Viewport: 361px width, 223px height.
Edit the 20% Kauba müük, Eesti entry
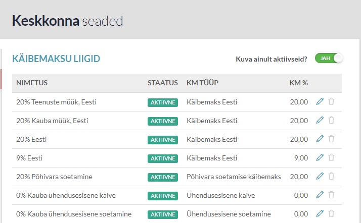(320, 120)
